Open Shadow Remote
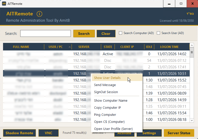This screenshot has height=139, width=198. pyautogui.click(x=19, y=133)
